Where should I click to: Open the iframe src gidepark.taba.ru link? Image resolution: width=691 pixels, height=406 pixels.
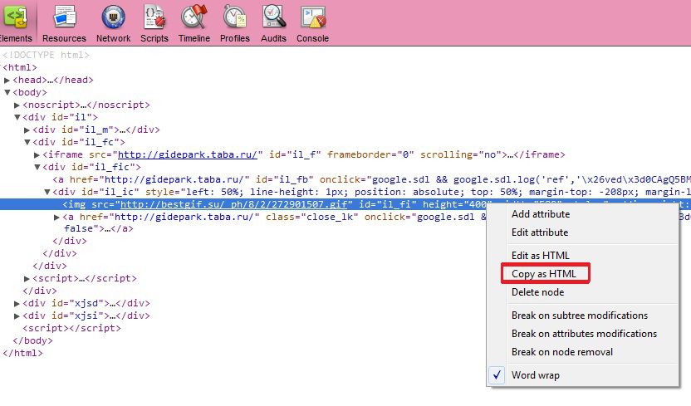pos(188,154)
